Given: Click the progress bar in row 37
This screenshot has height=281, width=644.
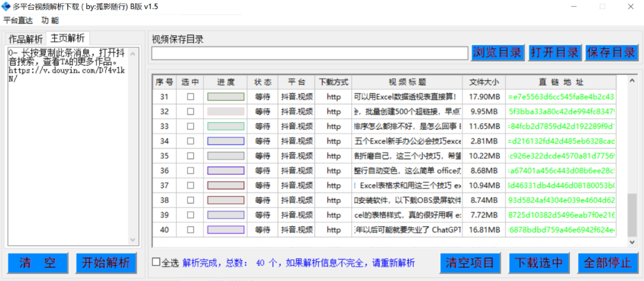Looking at the screenshot, I should point(225,186).
